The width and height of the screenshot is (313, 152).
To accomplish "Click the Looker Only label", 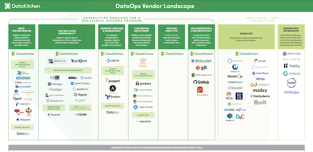I will pyautogui.click(x=143, y=115).
